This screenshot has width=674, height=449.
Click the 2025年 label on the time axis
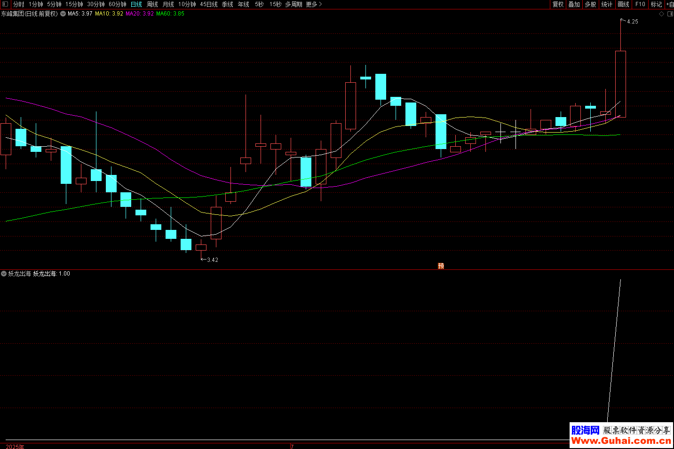(15, 446)
